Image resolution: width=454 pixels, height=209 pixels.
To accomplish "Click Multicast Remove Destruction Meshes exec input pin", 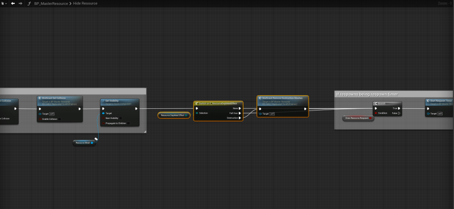I will (x=260, y=109).
